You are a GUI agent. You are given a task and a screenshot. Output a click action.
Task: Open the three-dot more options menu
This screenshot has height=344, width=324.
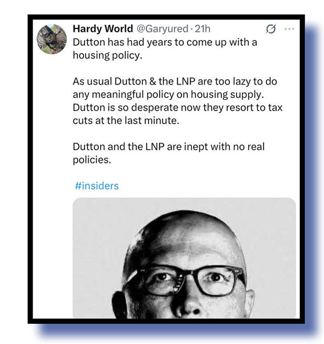pyautogui.click(x=289, y=29)
